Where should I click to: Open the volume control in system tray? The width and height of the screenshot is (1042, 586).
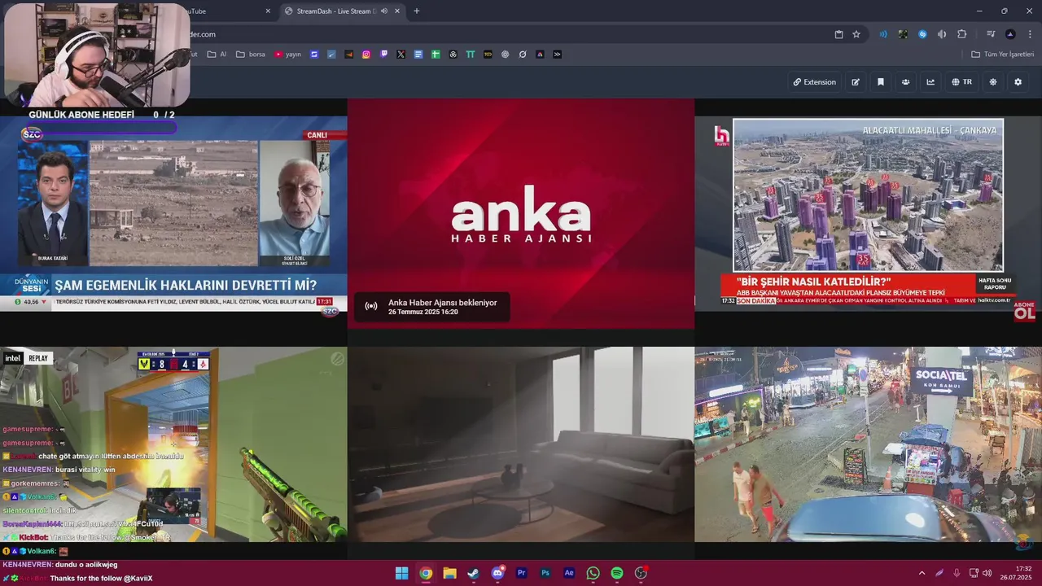pos(987,573)
